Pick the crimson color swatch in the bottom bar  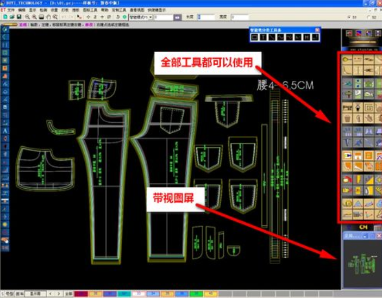pyautogui.click(x=80, y=294)
